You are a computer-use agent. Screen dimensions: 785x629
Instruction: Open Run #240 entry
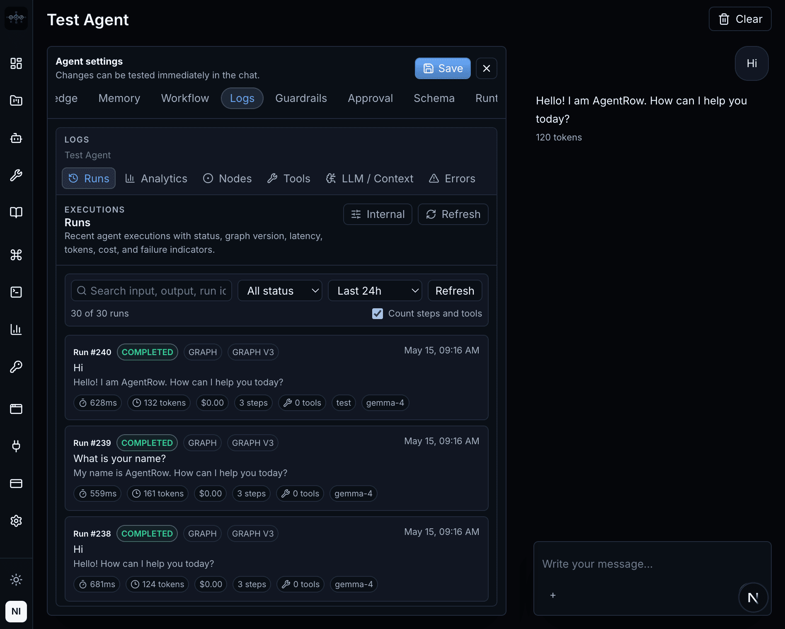(x=276, y=377)
